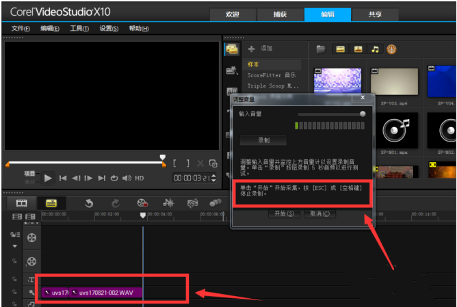This screenshot has height=307, width=457.
Task: Click the import media folder icon
Action: [x=321, y=49]
